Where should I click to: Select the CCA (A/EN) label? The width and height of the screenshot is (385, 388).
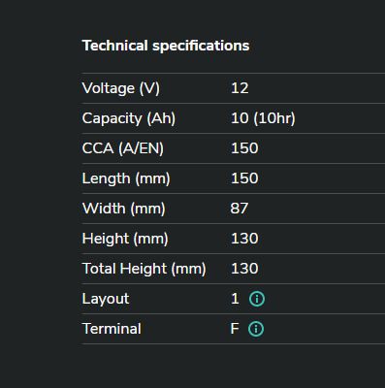[123, 148]
